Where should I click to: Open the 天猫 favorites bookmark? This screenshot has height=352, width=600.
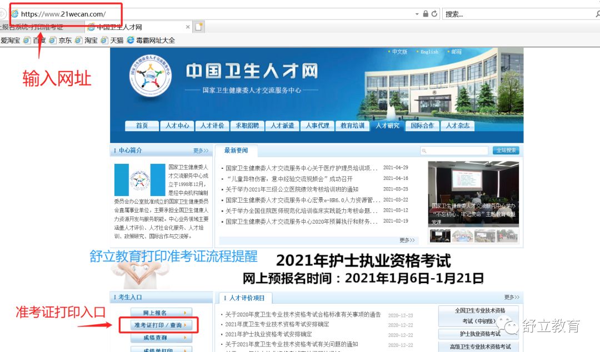coord(112,40)
